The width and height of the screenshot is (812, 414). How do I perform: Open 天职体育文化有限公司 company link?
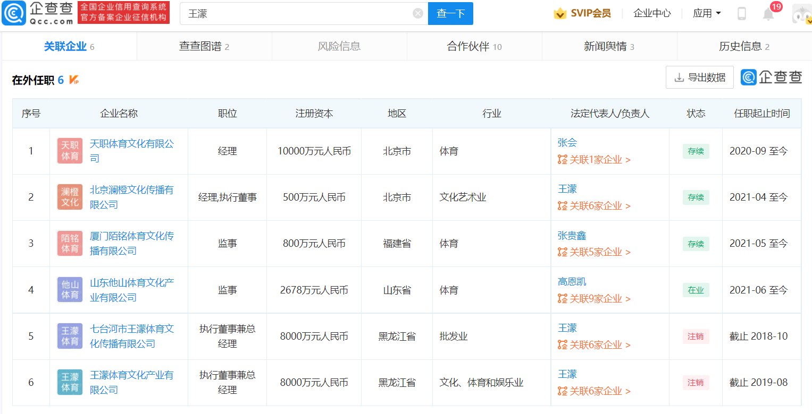[131, 151]
